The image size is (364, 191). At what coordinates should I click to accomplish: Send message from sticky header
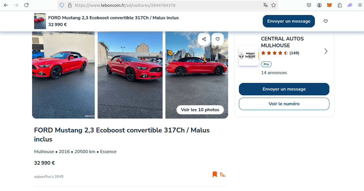point(289,21)
